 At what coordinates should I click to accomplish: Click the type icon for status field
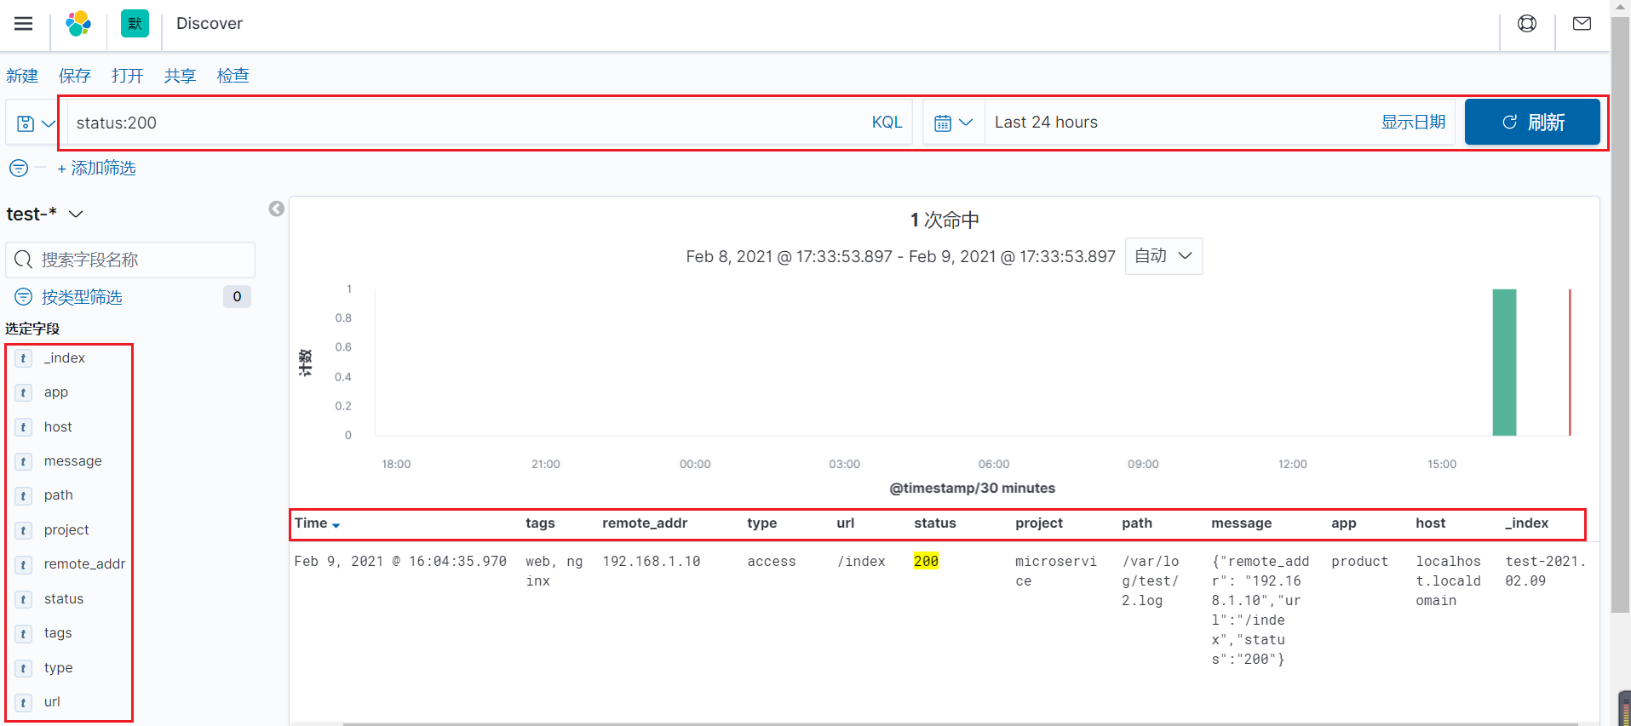24,599
